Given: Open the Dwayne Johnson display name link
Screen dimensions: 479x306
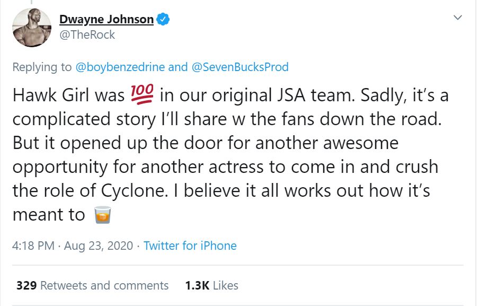Looking at the screenshot, I should (106, 20).
